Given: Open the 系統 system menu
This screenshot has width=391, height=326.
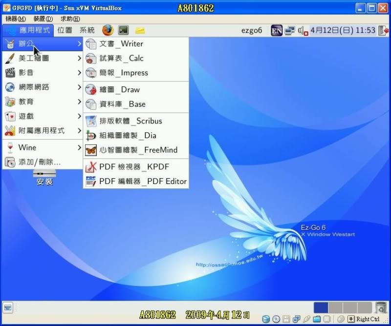Looking at the screenshot, I should [x=87, y=30].
